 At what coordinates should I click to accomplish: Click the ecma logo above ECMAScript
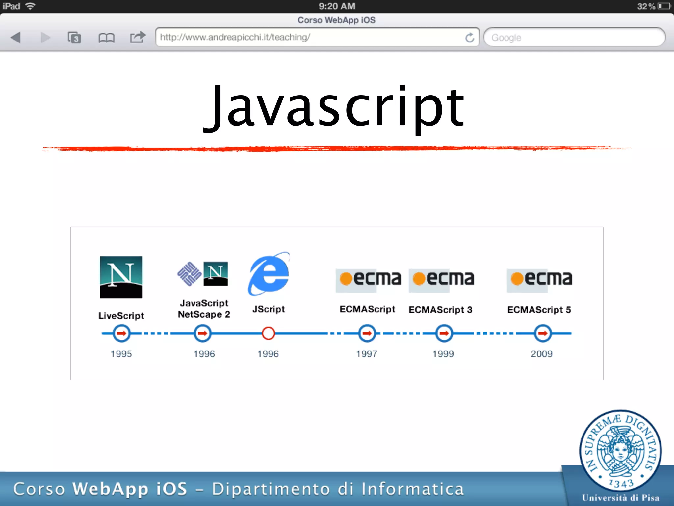click(x=369, y=280)
